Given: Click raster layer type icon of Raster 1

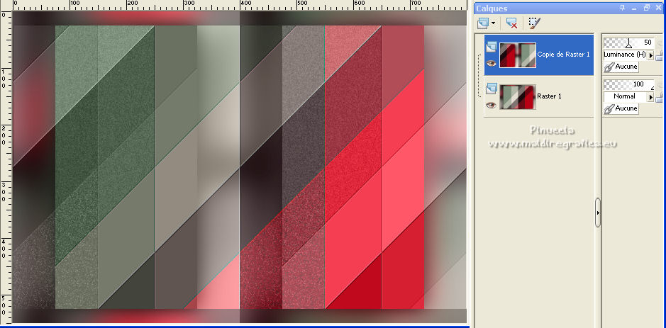Looking at the screenshot, I should click(x=492, y=89).
